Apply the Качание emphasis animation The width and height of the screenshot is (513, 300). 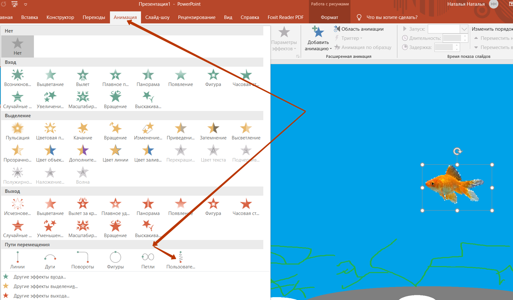tap(83, 131)
